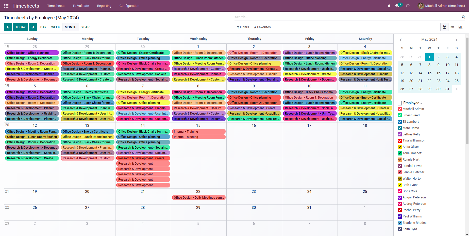Viewport: 469px width, 236px height.
Task: Switch to Week view
Action: click(56, 27)
